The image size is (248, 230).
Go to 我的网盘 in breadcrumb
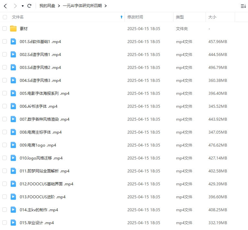coord(47,6)
